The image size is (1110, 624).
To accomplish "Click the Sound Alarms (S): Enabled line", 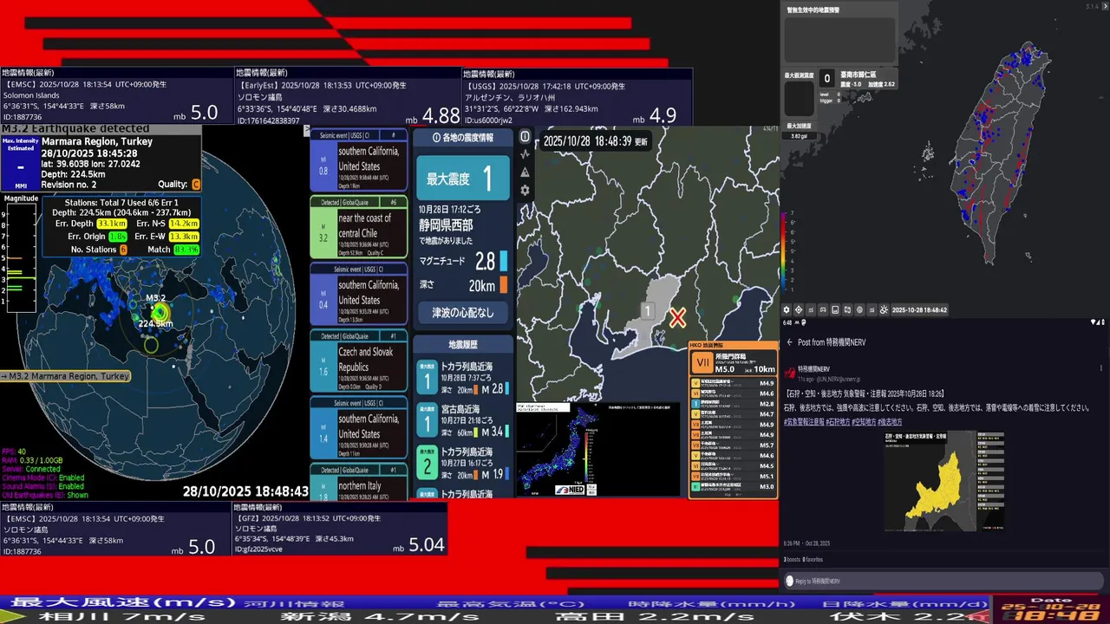I will click(x=43, y=486).
